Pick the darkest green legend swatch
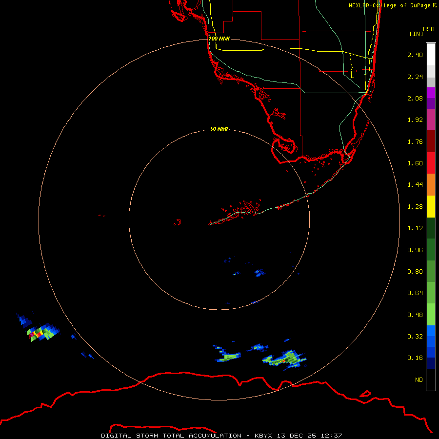The height and width of the screenshot is (439, 439). [x=431, y=228]
